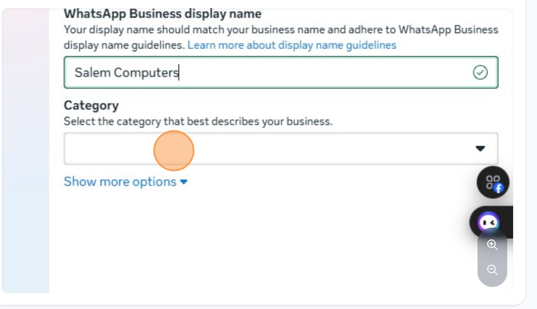
Task: Click the green checkmark validation icon
Action: coord(480,72)
